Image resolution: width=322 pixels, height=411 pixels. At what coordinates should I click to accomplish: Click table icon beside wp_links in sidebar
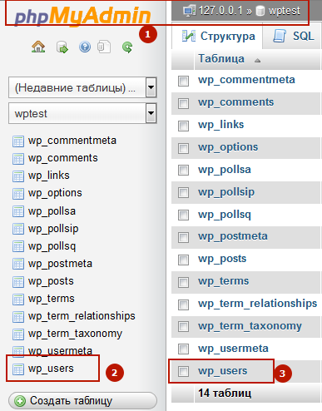(18, 176)
